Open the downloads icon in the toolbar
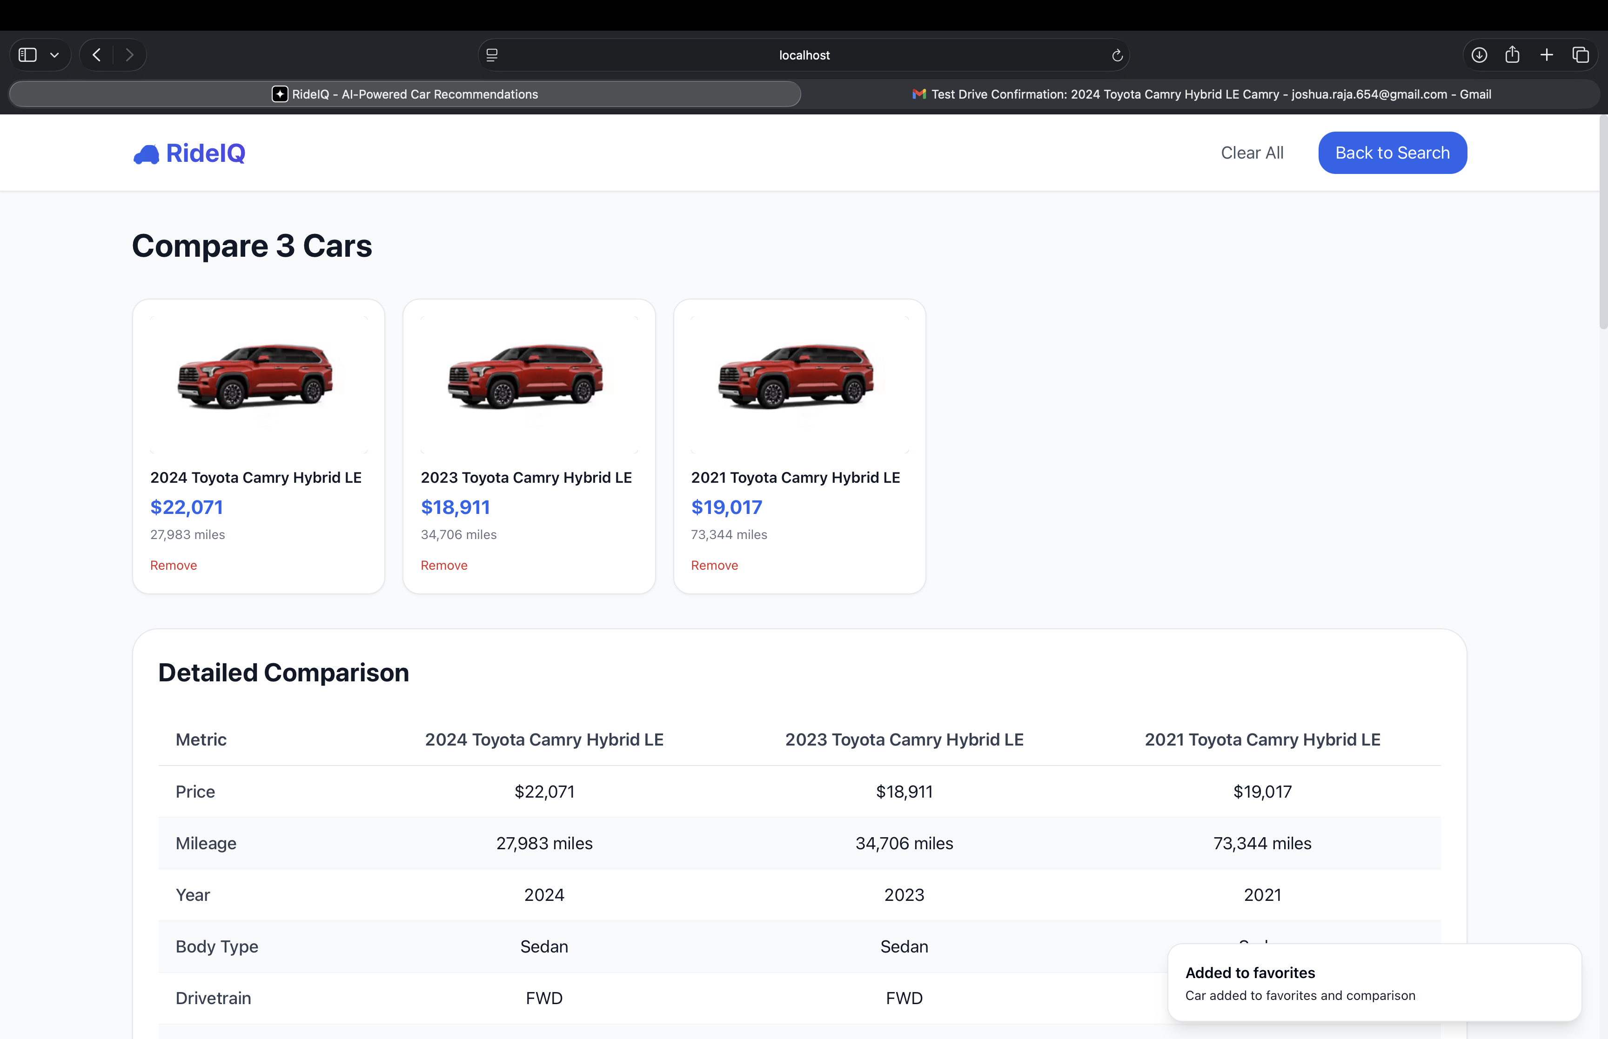The width and height of the screenshot is (1608, 1039). click(x=1479, y=55)
